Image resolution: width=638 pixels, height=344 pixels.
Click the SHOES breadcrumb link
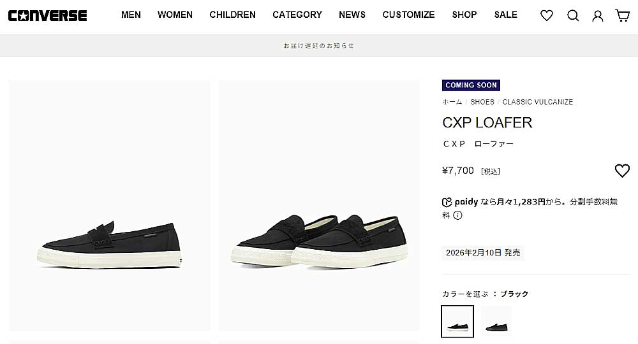pos(482,102)
